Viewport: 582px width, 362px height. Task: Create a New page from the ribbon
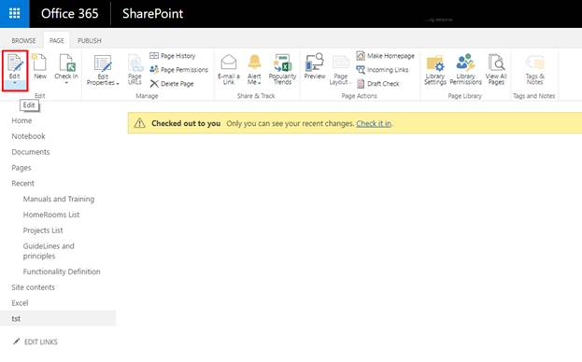[x=39, y=63]
